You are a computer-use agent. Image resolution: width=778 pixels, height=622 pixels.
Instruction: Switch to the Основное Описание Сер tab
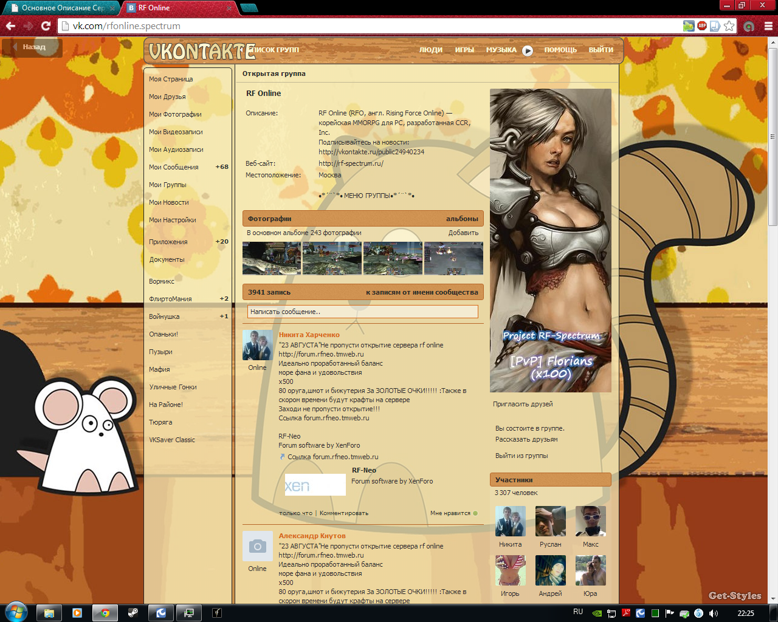coord(60,8)
